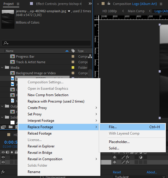The image size is (168, 178).
Task: Create a new folder in Project panel
Action: [10, 127]
